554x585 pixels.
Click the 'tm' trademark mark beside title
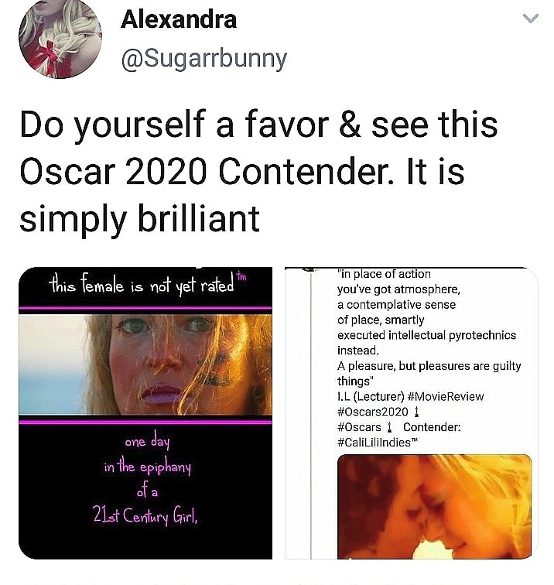pyautogui.click(x=241, y=276)
